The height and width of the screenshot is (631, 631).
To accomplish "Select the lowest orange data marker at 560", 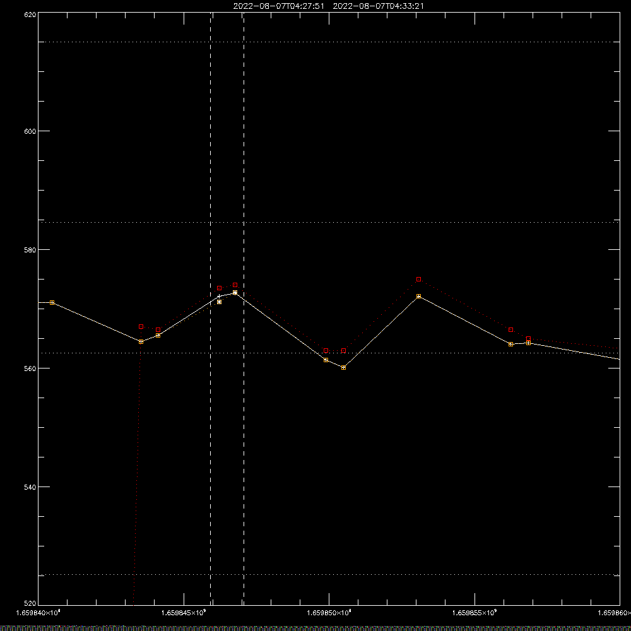I will pos(343,367).
